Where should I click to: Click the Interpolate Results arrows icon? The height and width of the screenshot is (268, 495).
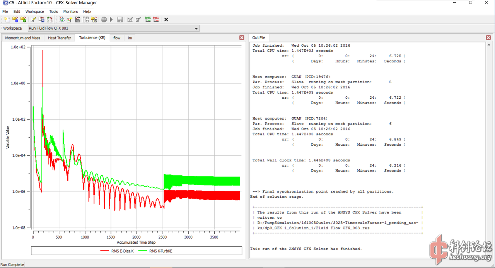point(49,19)
